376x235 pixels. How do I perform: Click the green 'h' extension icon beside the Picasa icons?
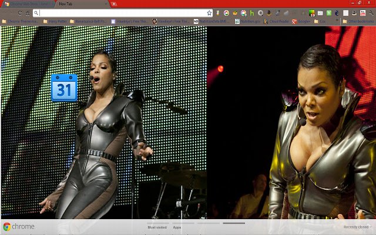click(x=252, y=13)
